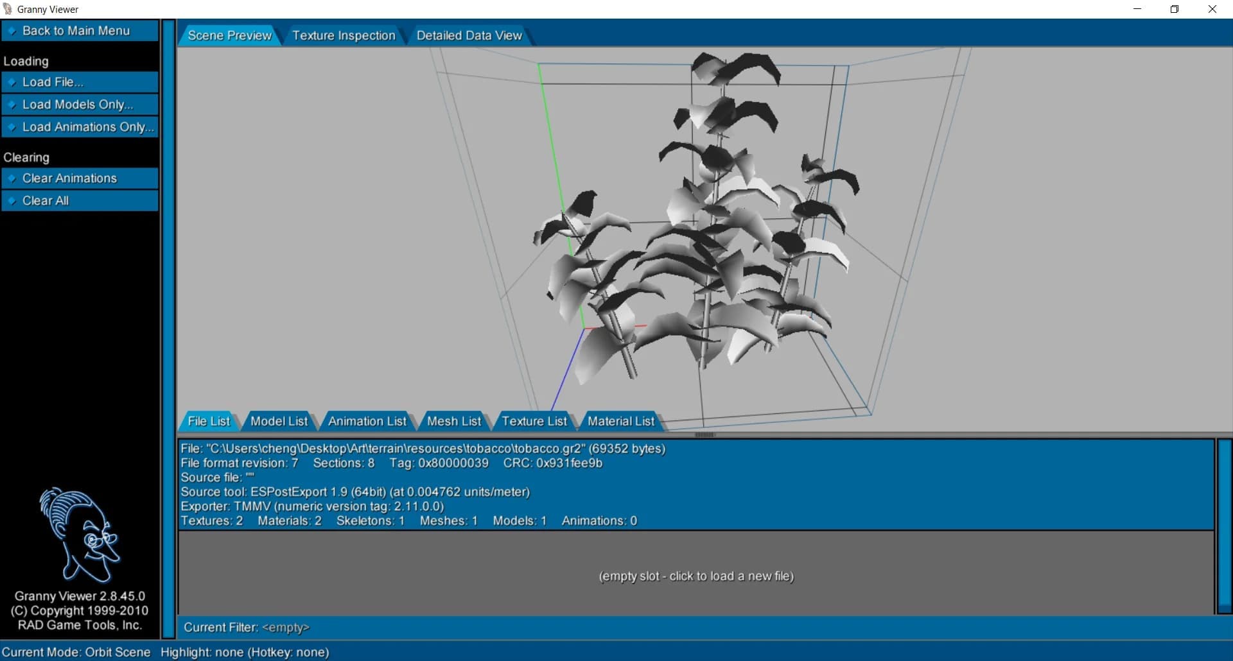Click diamond icon next to Load File
1233x661 pixels.
click(12, 82)
